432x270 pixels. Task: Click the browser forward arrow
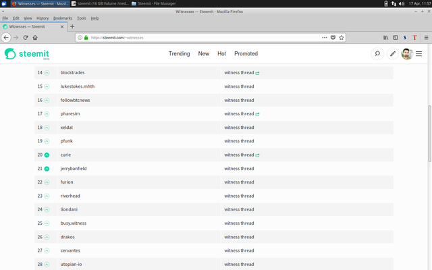coord(16,38)
